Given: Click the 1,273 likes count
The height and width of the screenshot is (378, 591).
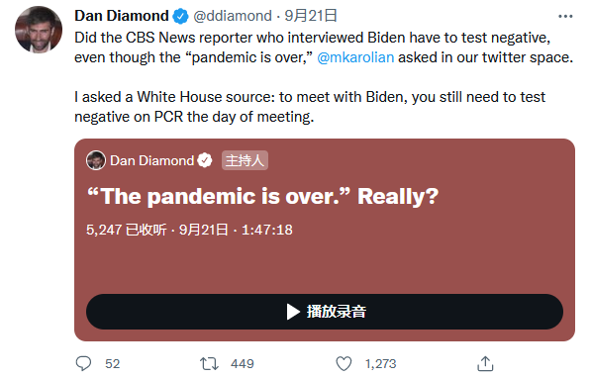Looking at the screenshot, I should click(x=380, y=364).
